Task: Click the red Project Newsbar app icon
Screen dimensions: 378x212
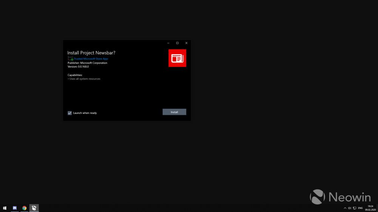Action: [177, 58]
